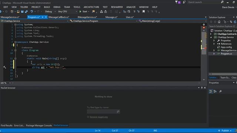
Task: Click Solution Explorer Refresh icon
Action: [235, 22]
